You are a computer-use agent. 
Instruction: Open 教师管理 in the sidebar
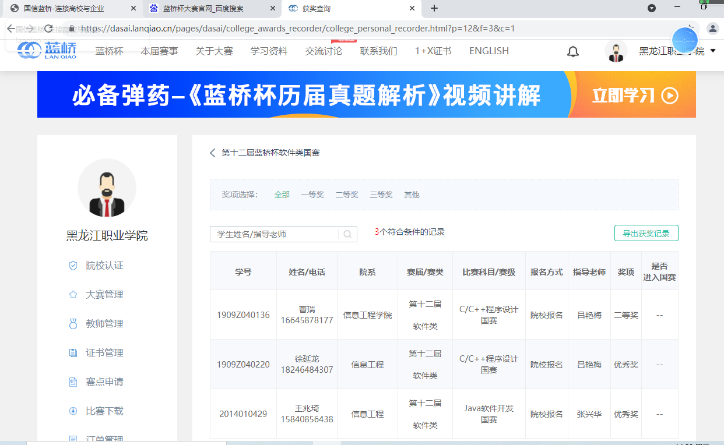[104, 324]
